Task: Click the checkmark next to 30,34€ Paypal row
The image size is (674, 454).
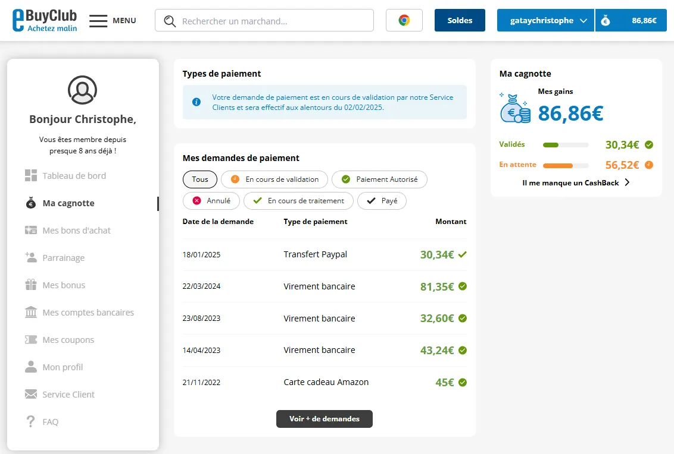Action: (463, 254)
